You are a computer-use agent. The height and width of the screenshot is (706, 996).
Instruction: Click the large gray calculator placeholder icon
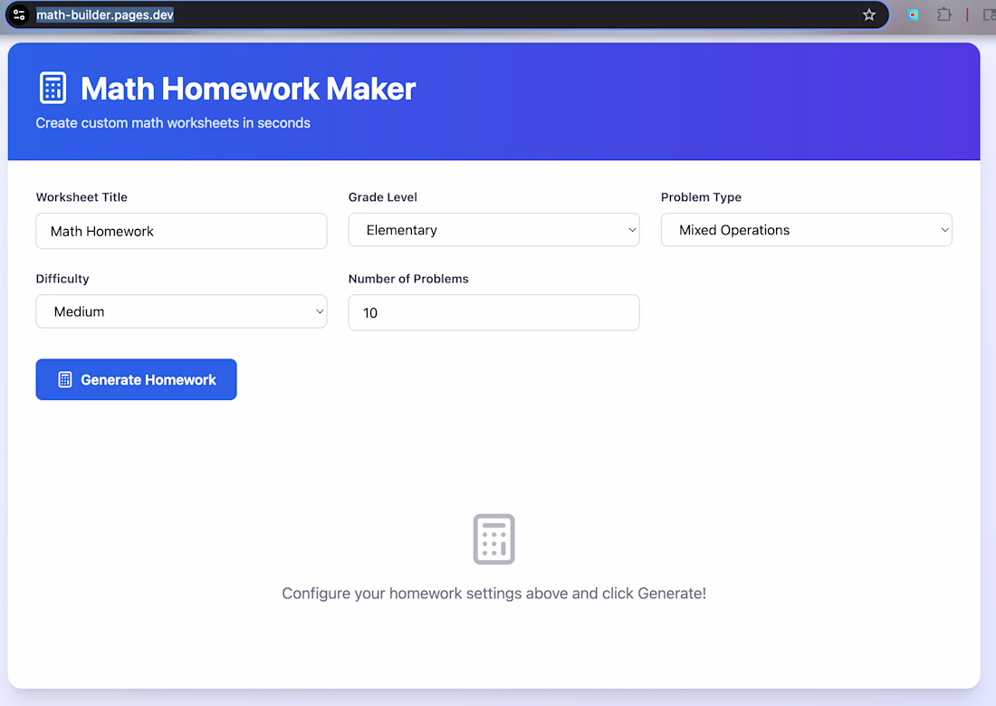click(x=494, y=539)
